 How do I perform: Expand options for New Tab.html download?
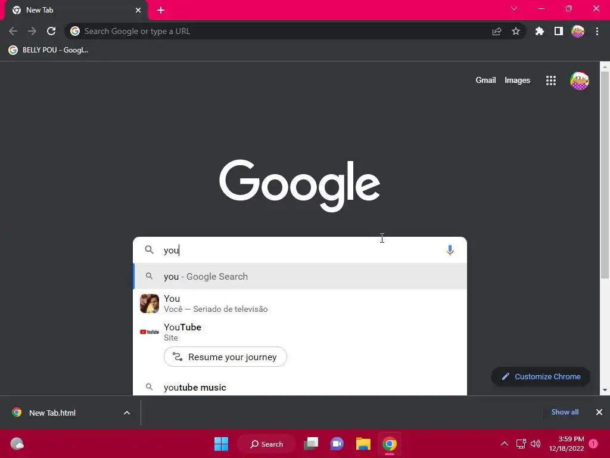pos(127,413)
